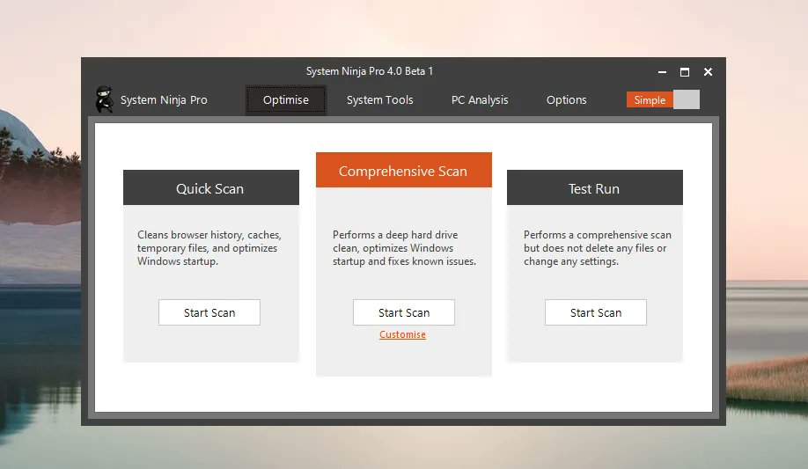
Task: Open the Customise link
Action: pyautogui.click(x=402, y=334)
